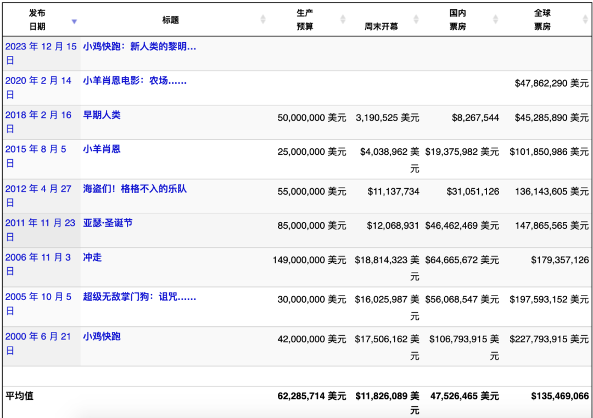
Task: Open the 冲走 film link
Action: tap(92, 257)
